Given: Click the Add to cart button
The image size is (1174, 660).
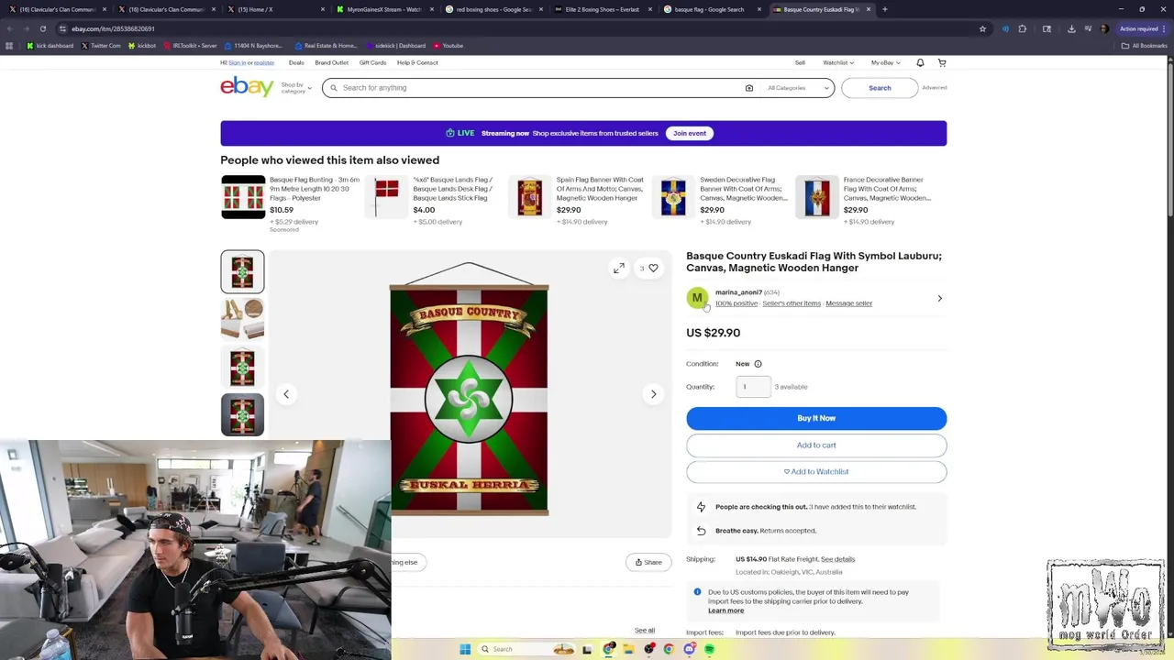Looking at the screenshot, I should click(x=816, y=445).
